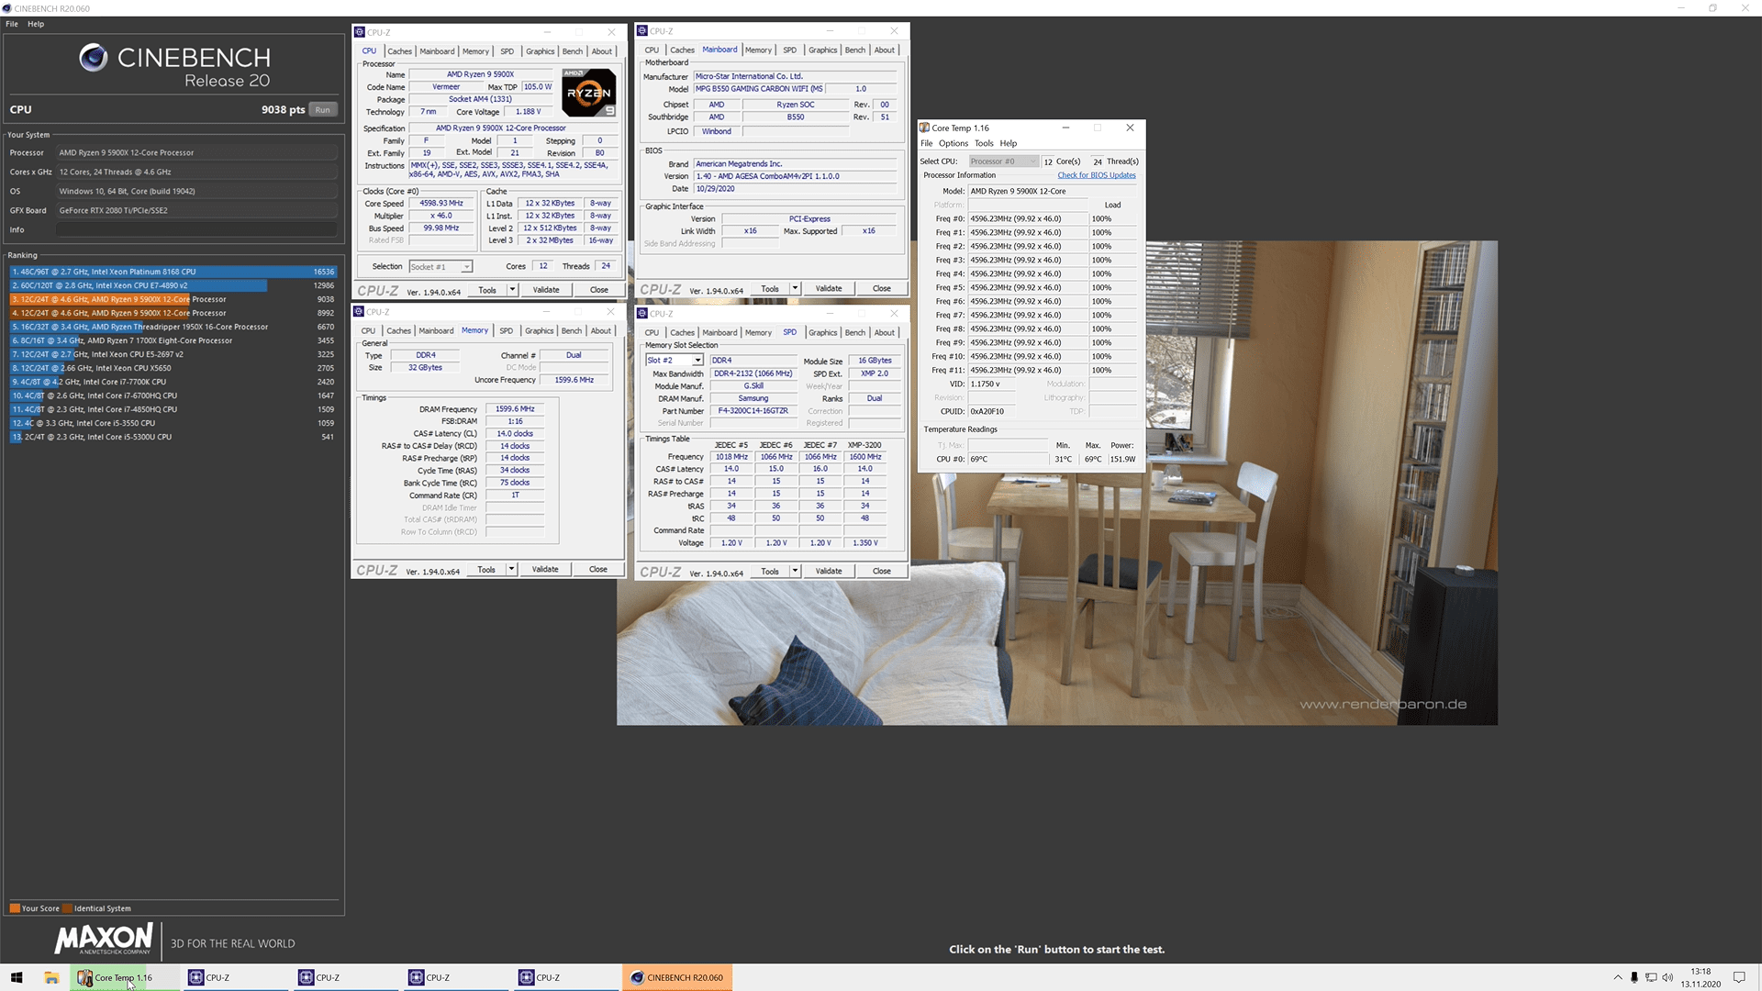Screen dimensions: 1762x991
Task: Open Options menu in Core Temp
Action: pyautogui.click(x=953, y=143)
